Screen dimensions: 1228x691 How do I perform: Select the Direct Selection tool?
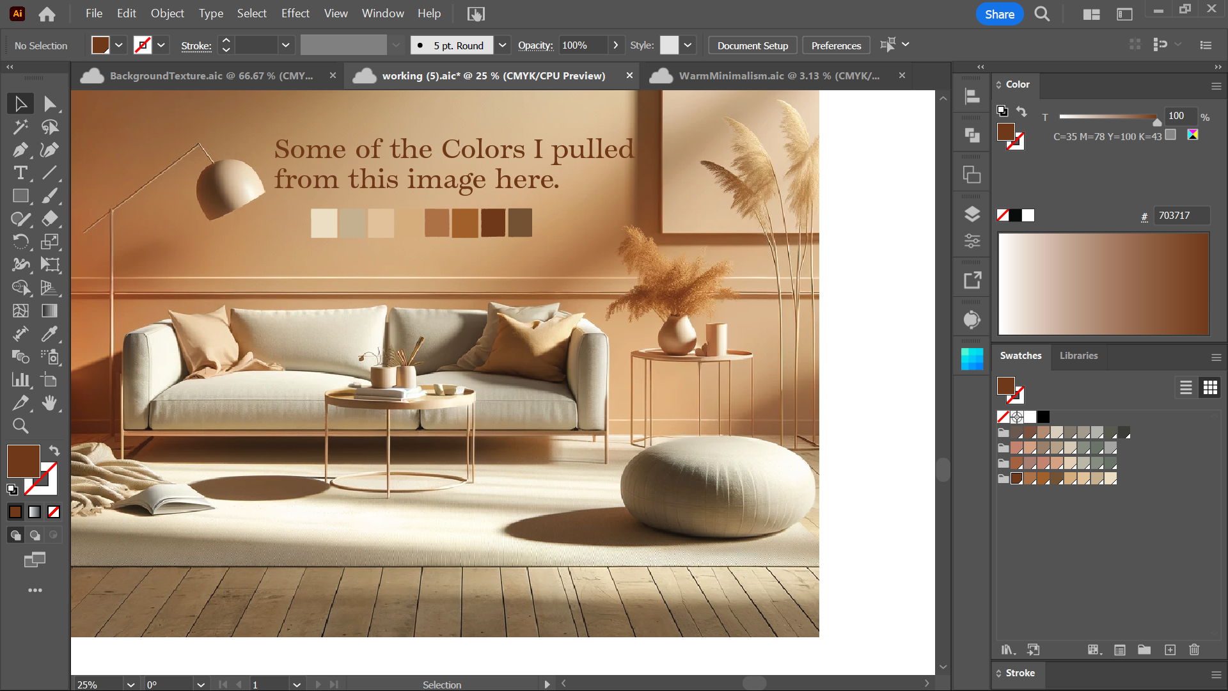[49, 104]
